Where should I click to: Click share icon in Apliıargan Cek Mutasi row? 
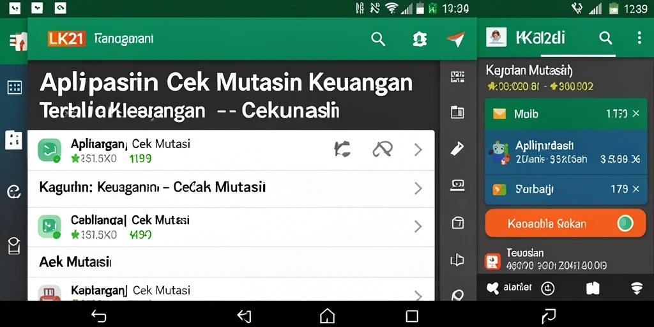[342, 149]
